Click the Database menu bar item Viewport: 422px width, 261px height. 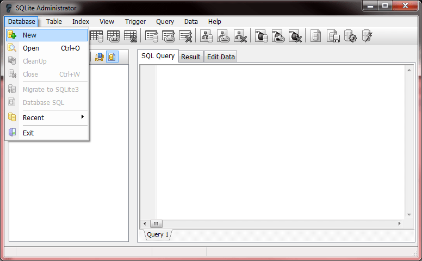pos(22,22)
